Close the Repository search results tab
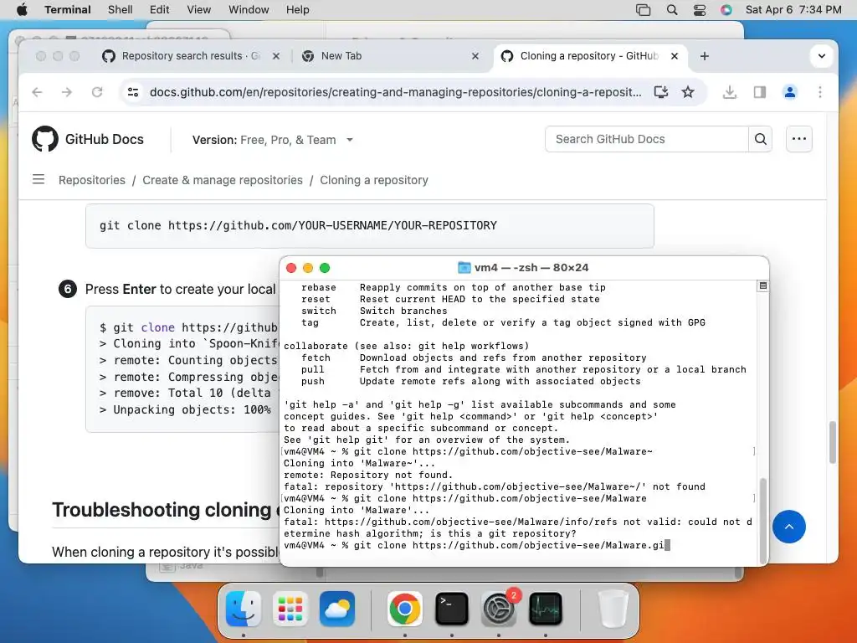The width and height of the screenshot is (857, 643). point(276,56)
